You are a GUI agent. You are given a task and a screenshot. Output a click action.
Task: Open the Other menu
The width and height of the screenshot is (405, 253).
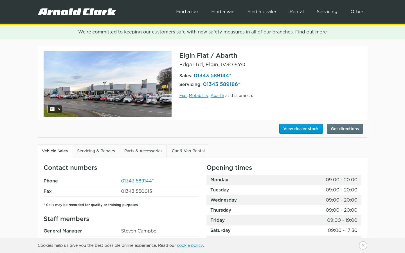(357, 12)
